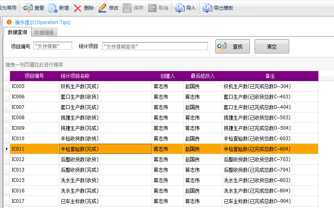334x208 pixels.
Task: Click remark 后整收货数(已完成总数C--704)
Action: click(270, 170)
